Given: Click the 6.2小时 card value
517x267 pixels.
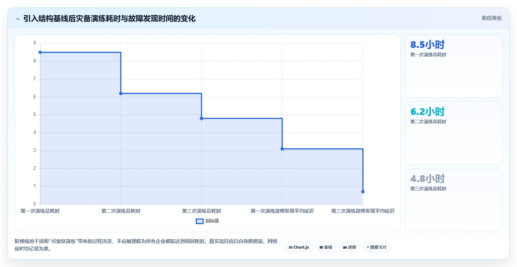Looking at the screenshot, I should (428, 112).
